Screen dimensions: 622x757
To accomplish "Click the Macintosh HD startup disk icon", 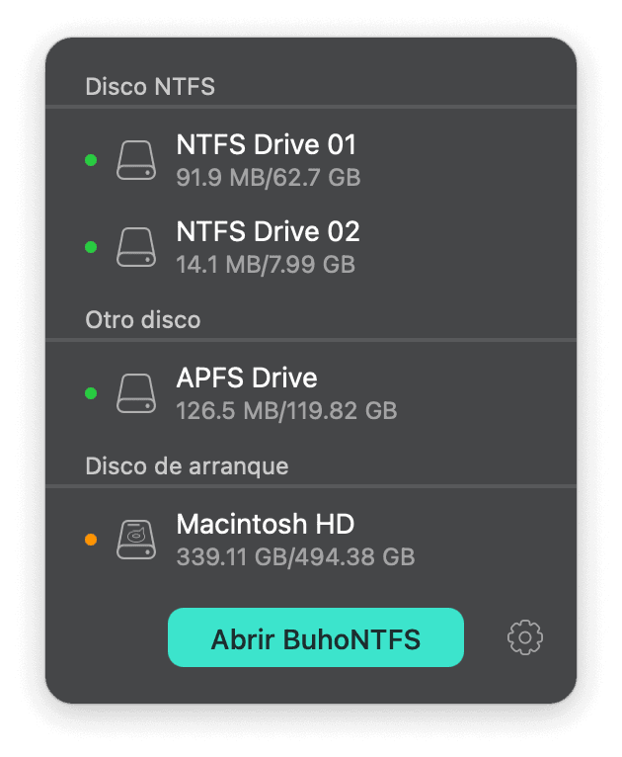I will tap(136, 540).
